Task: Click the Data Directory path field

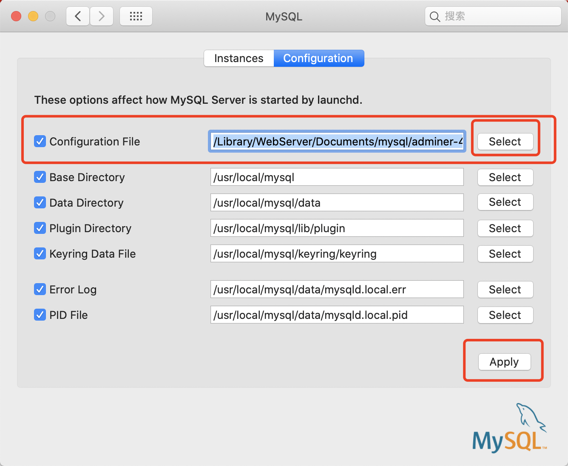Action: 337,202
